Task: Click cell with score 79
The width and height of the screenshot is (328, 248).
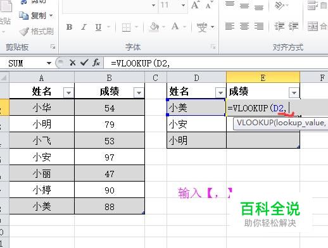Action: coord(110,124)
